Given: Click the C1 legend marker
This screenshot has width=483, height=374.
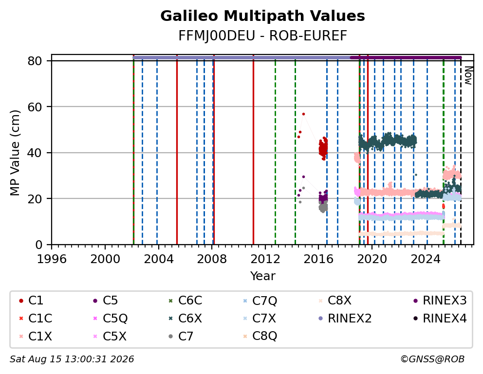Looking at the screenshot, I should (21, 301).
